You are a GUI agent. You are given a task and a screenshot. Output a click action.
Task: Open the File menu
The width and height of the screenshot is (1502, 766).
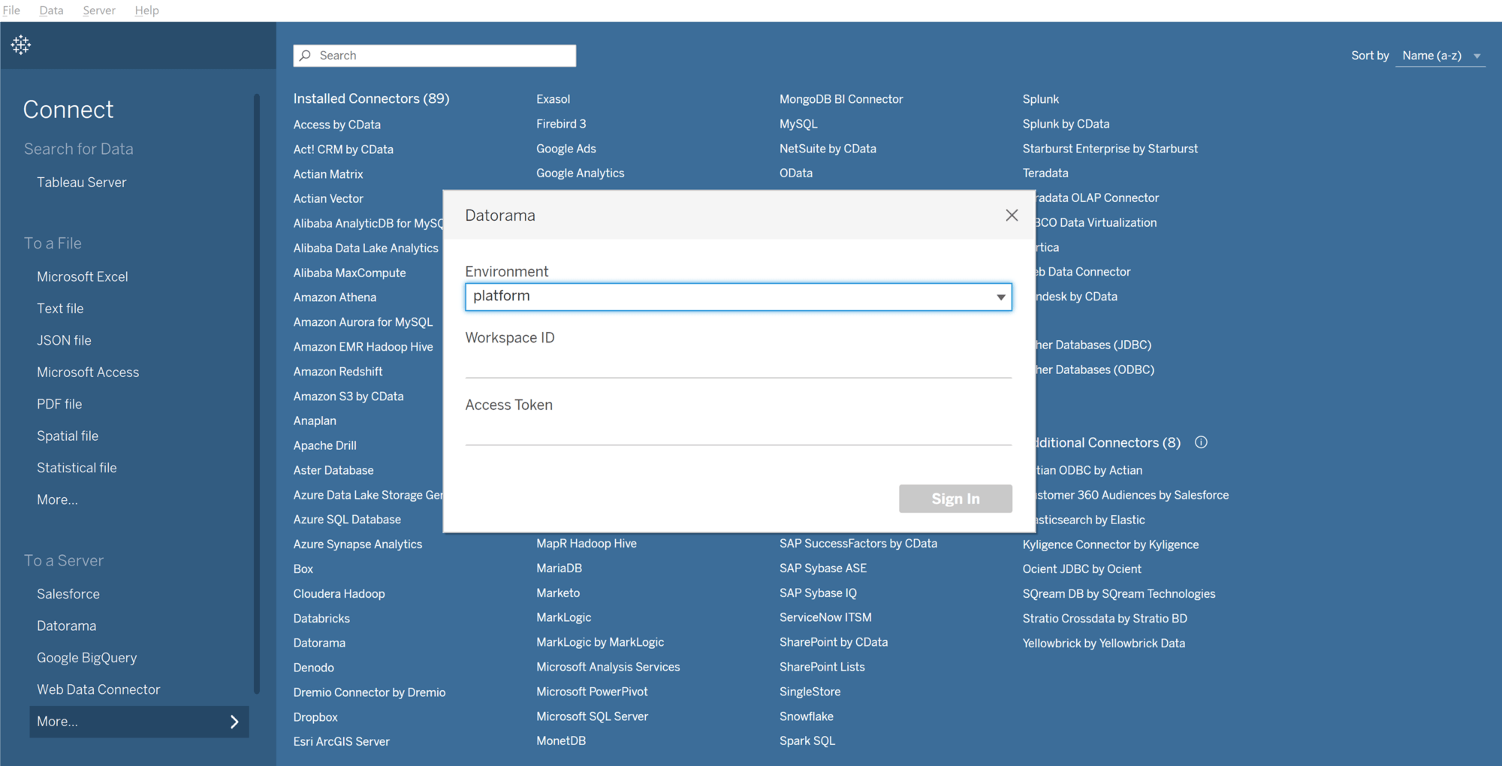click(x=11, y=11)
